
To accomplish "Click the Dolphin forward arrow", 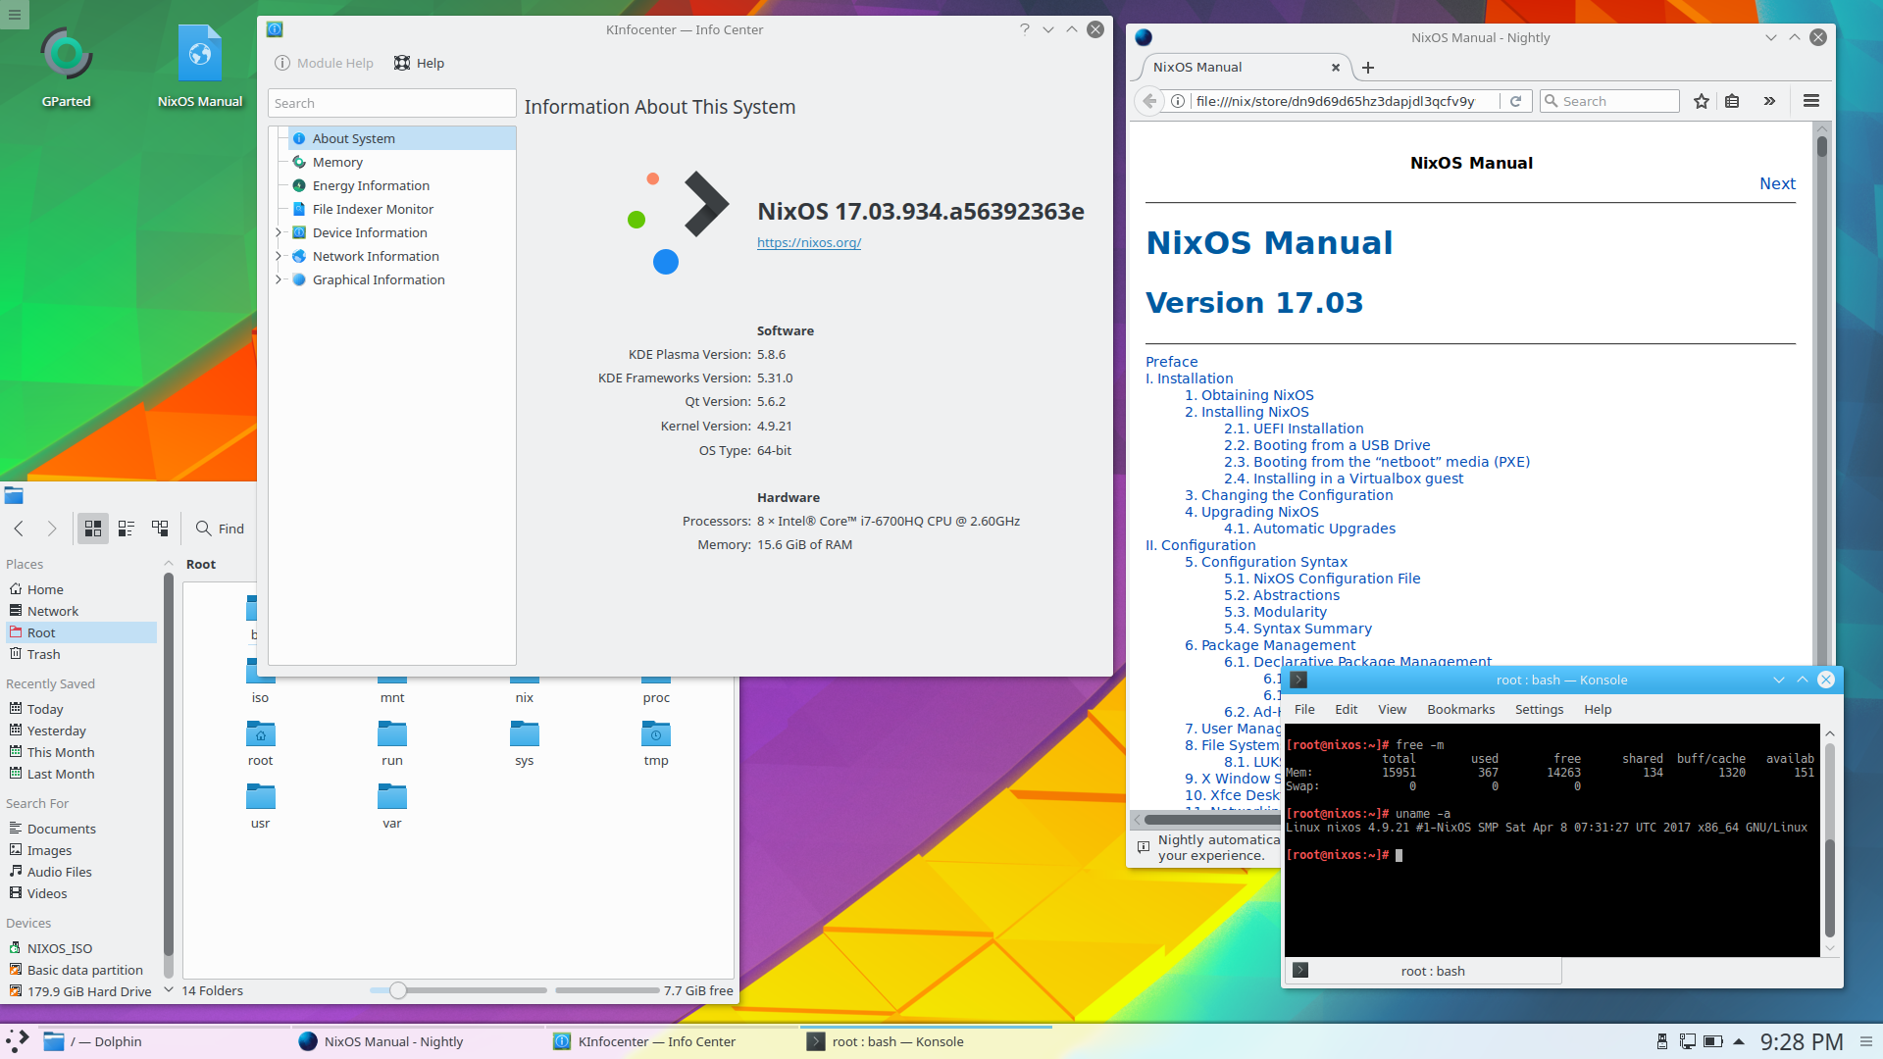I will [52, 529].
